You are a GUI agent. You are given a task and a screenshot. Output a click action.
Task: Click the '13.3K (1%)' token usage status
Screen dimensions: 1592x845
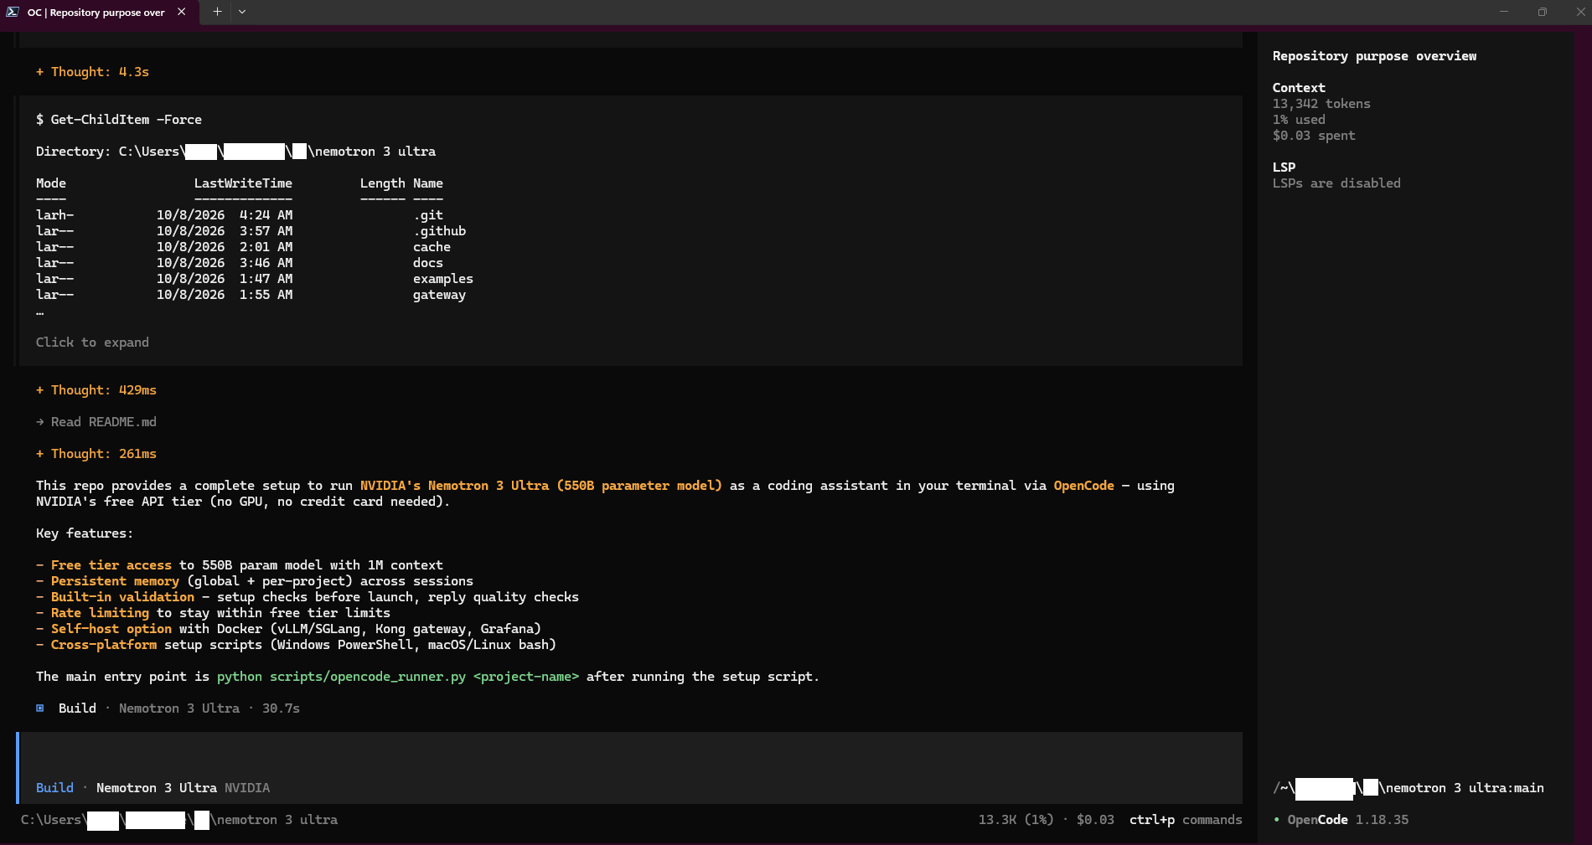(1016, 820)
